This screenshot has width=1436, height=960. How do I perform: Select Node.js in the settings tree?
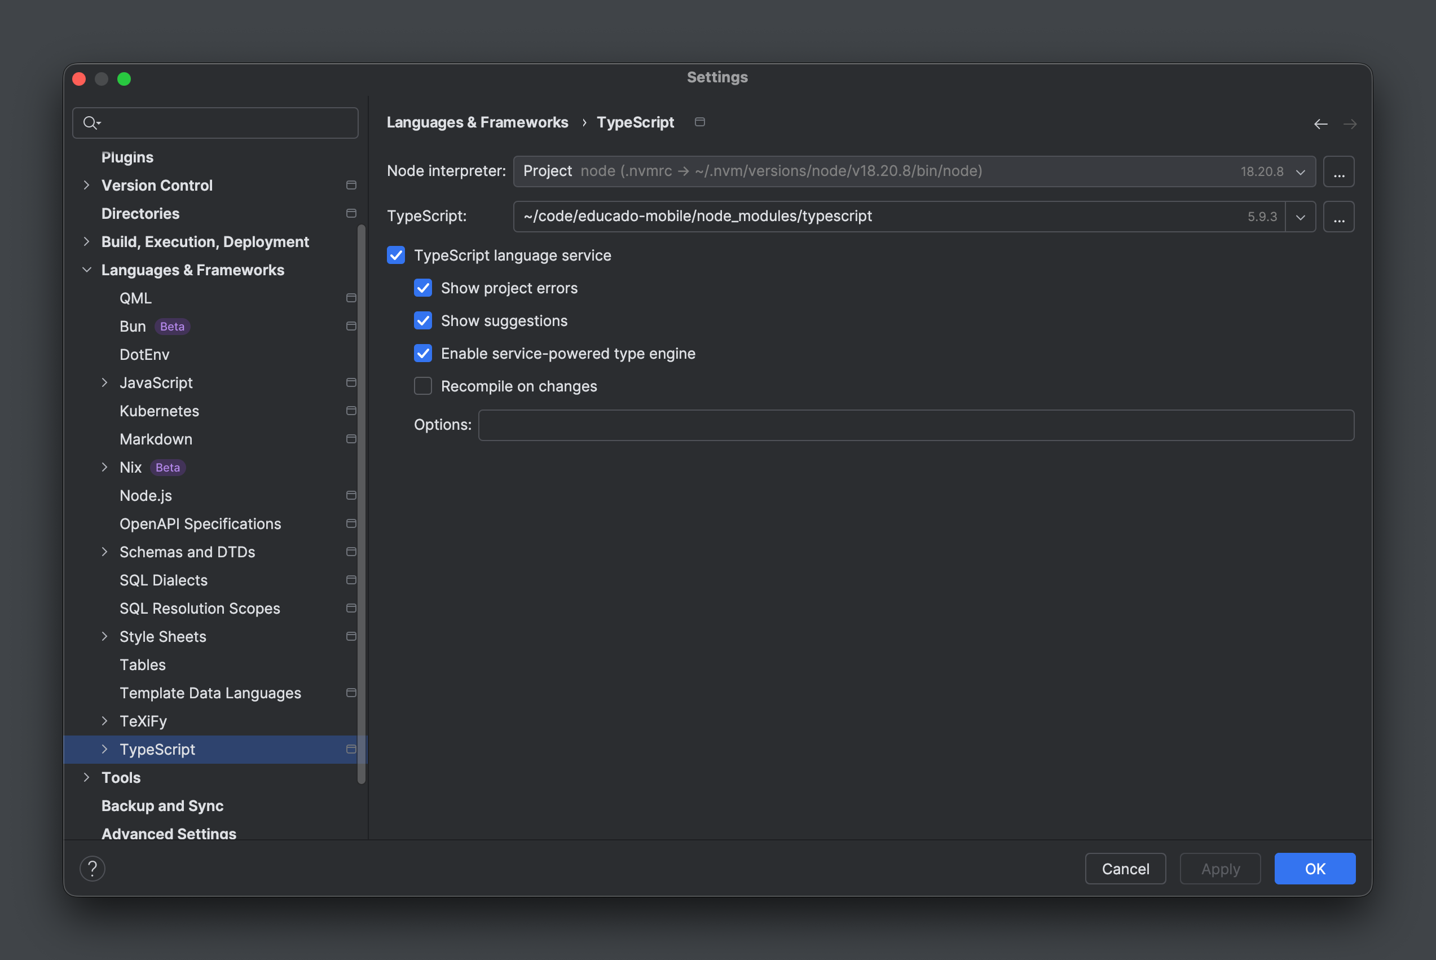tap(146, 495)
